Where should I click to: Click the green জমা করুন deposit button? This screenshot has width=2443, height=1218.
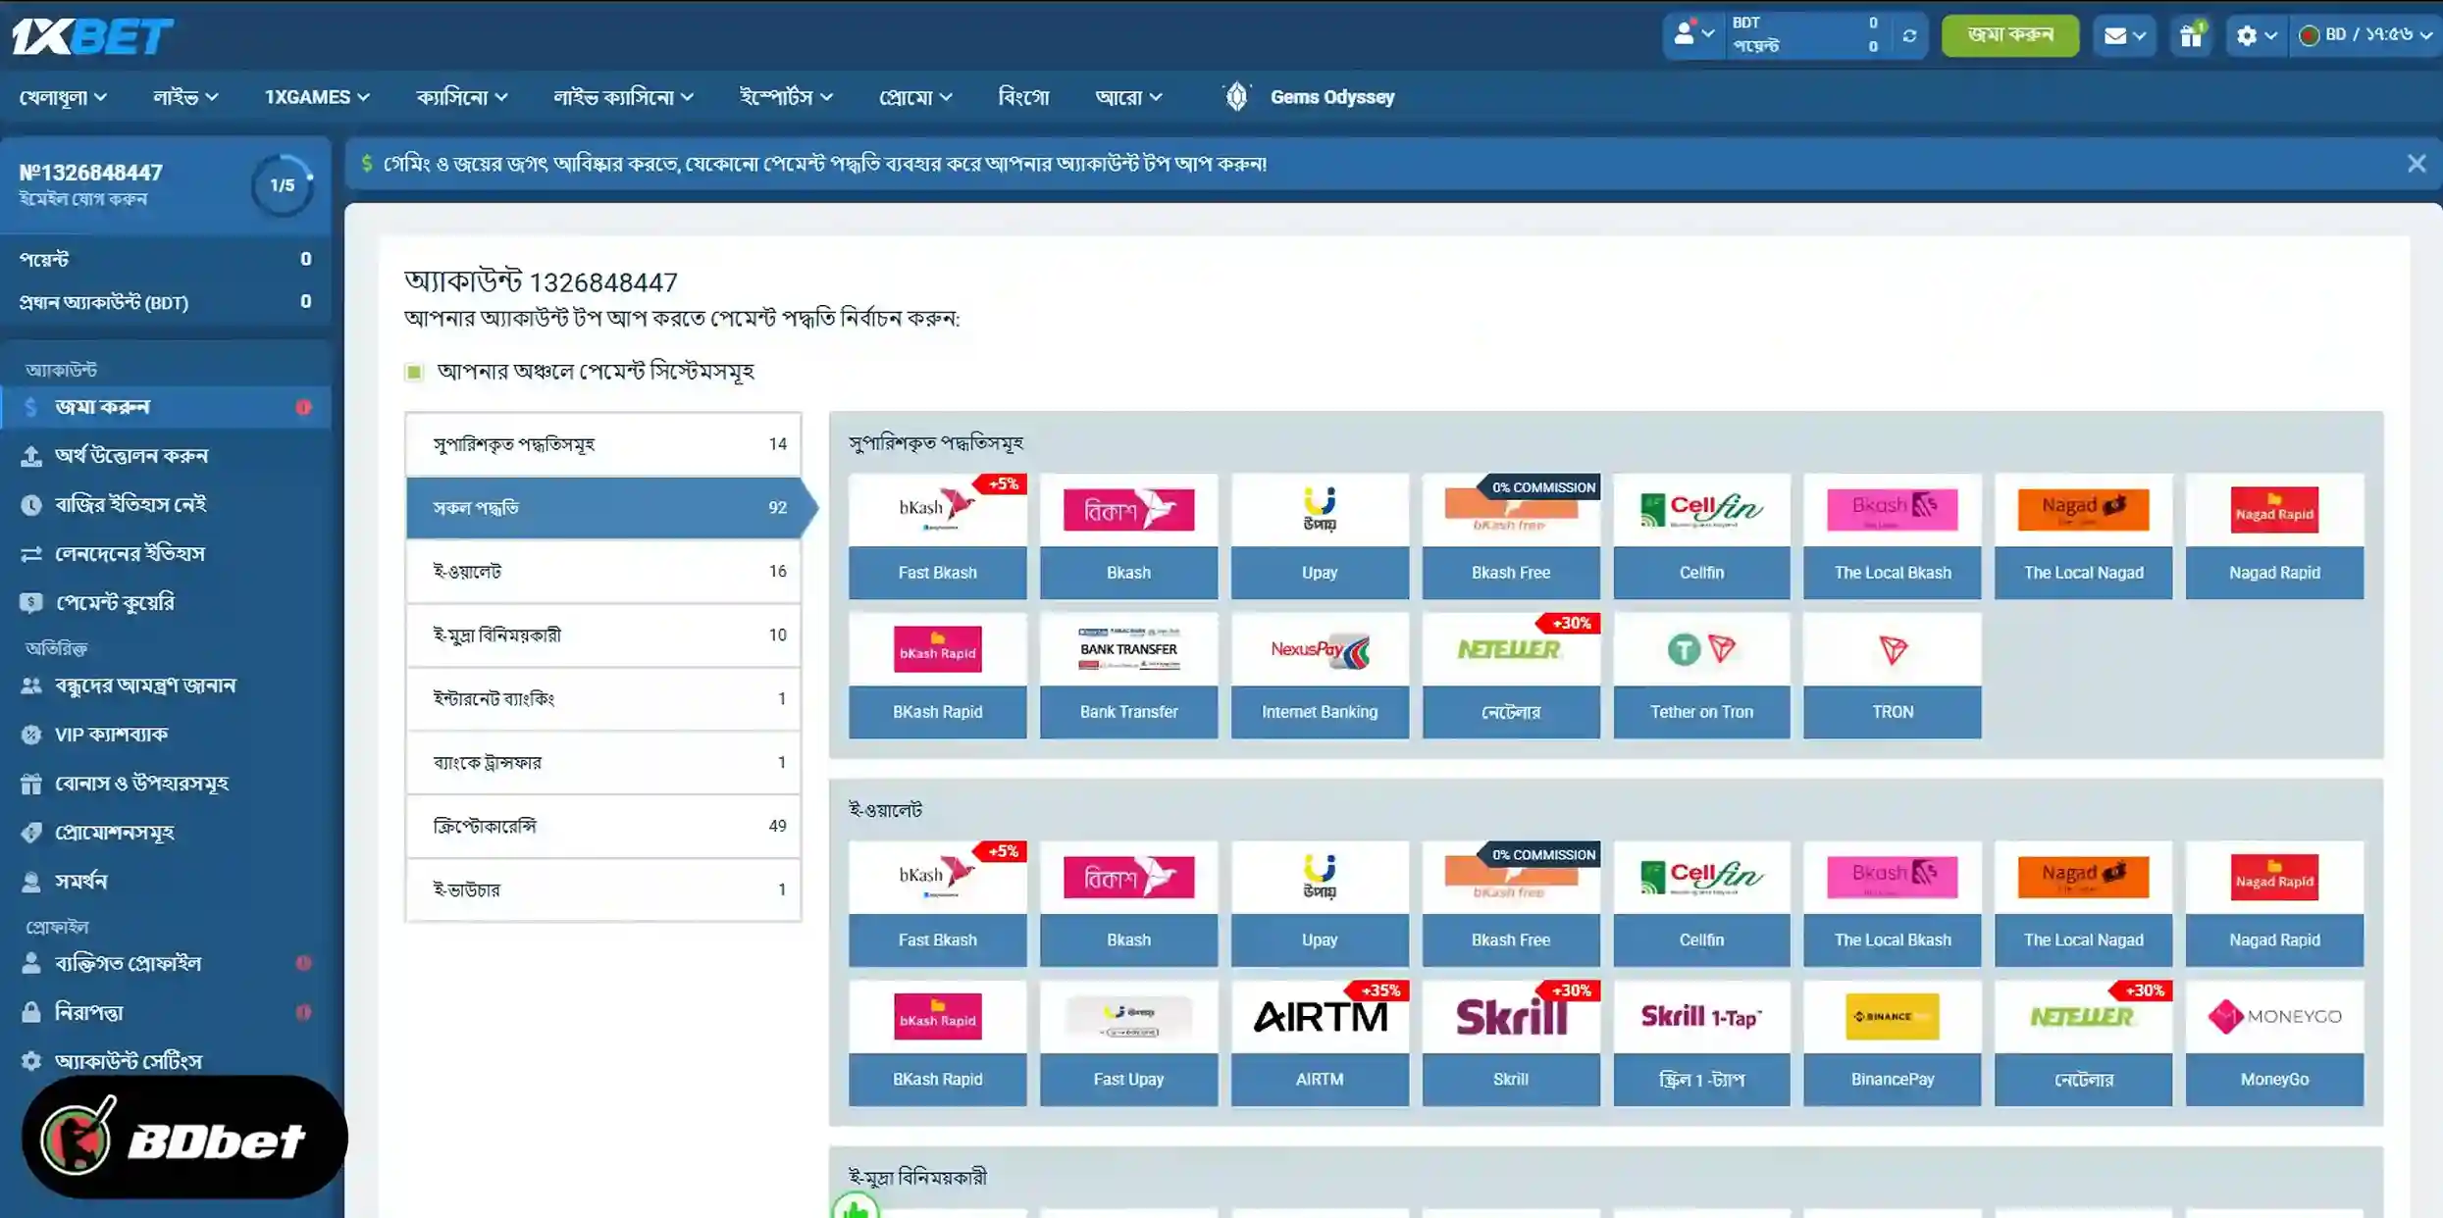(x=2009, y=35)
